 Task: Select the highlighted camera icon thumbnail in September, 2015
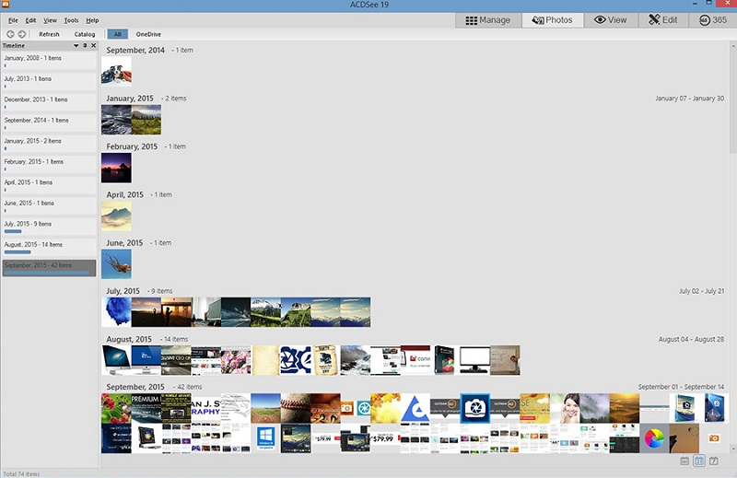[x=474, y=408]
